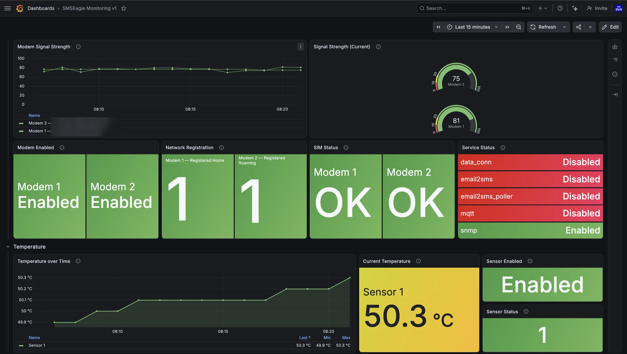Sort the legend by Max column
Image resolution: width=627 pixels, height=354 pixels.
(x=346, y=338)
